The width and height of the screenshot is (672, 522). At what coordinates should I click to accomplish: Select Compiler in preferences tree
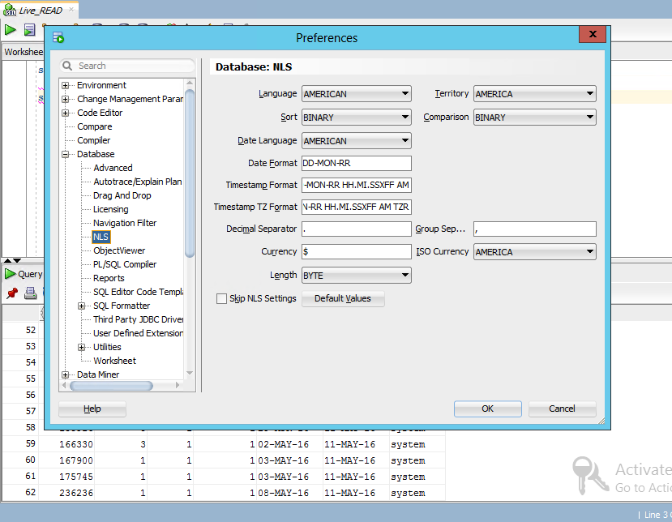point(94,140)
